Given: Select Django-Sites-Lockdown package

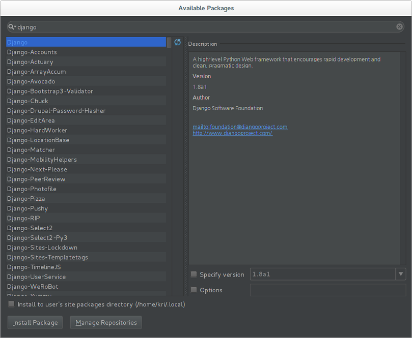Looking at the screenshot, I should [x=86, y=248].
